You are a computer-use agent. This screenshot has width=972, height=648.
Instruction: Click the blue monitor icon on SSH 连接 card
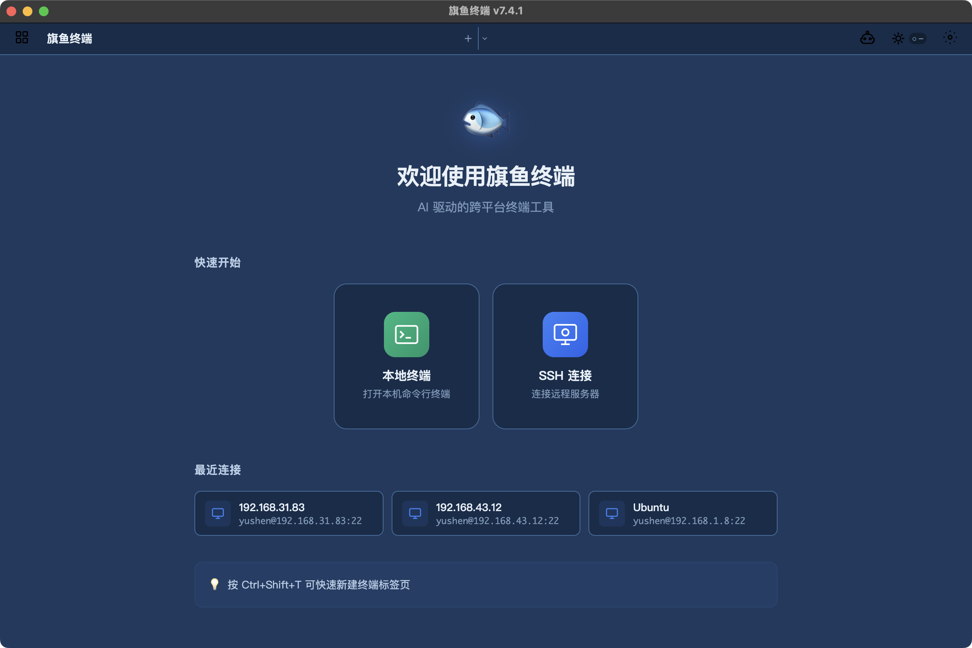pyautogui.click(x=565, y=335)
